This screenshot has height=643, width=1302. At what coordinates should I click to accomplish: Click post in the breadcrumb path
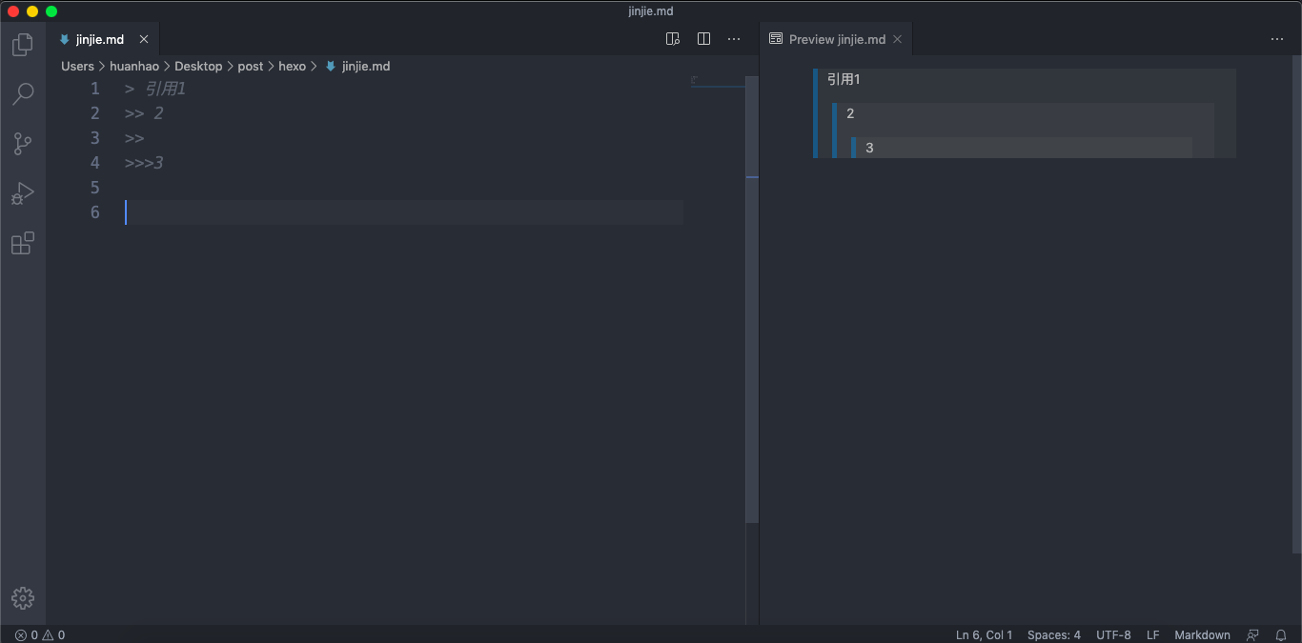251,66
